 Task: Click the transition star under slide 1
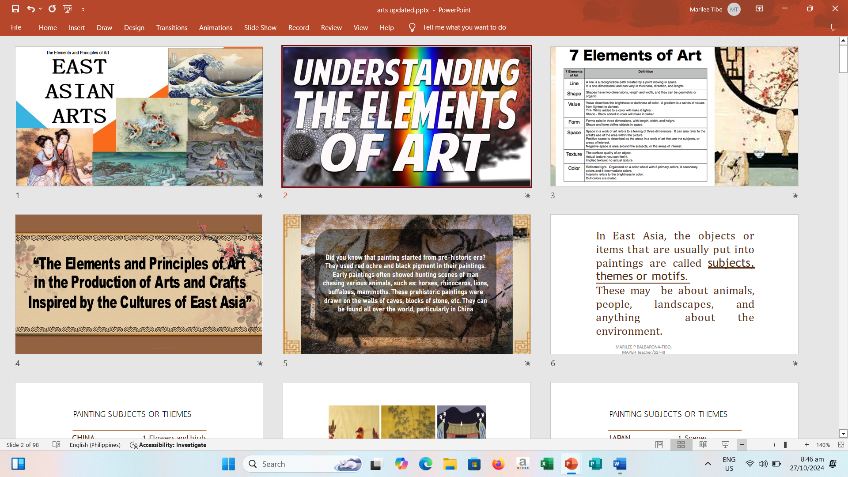click(x=260, y=195)
